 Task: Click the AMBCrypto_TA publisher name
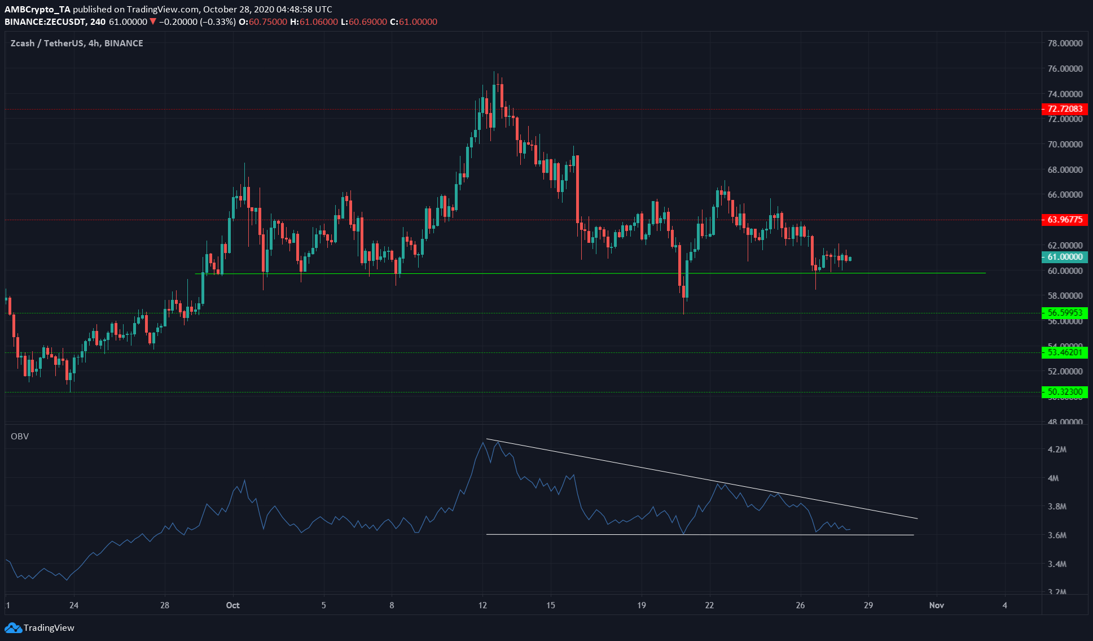coord(38,10)
